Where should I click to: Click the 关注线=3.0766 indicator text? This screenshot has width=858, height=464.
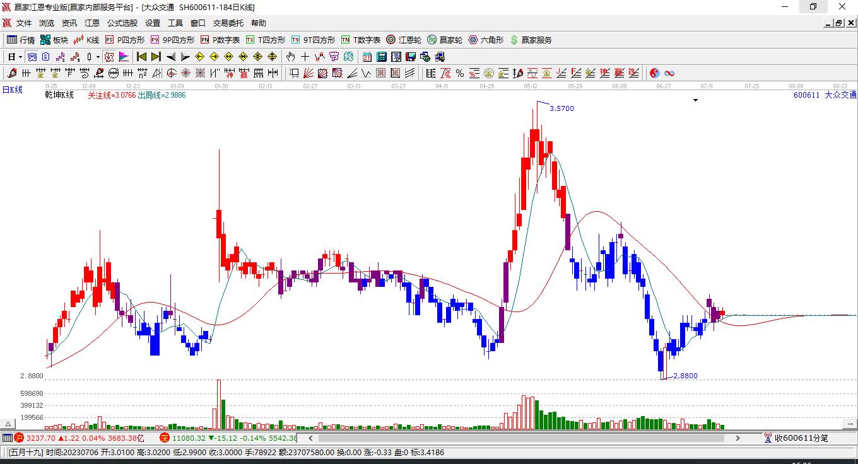coord(112,95)
